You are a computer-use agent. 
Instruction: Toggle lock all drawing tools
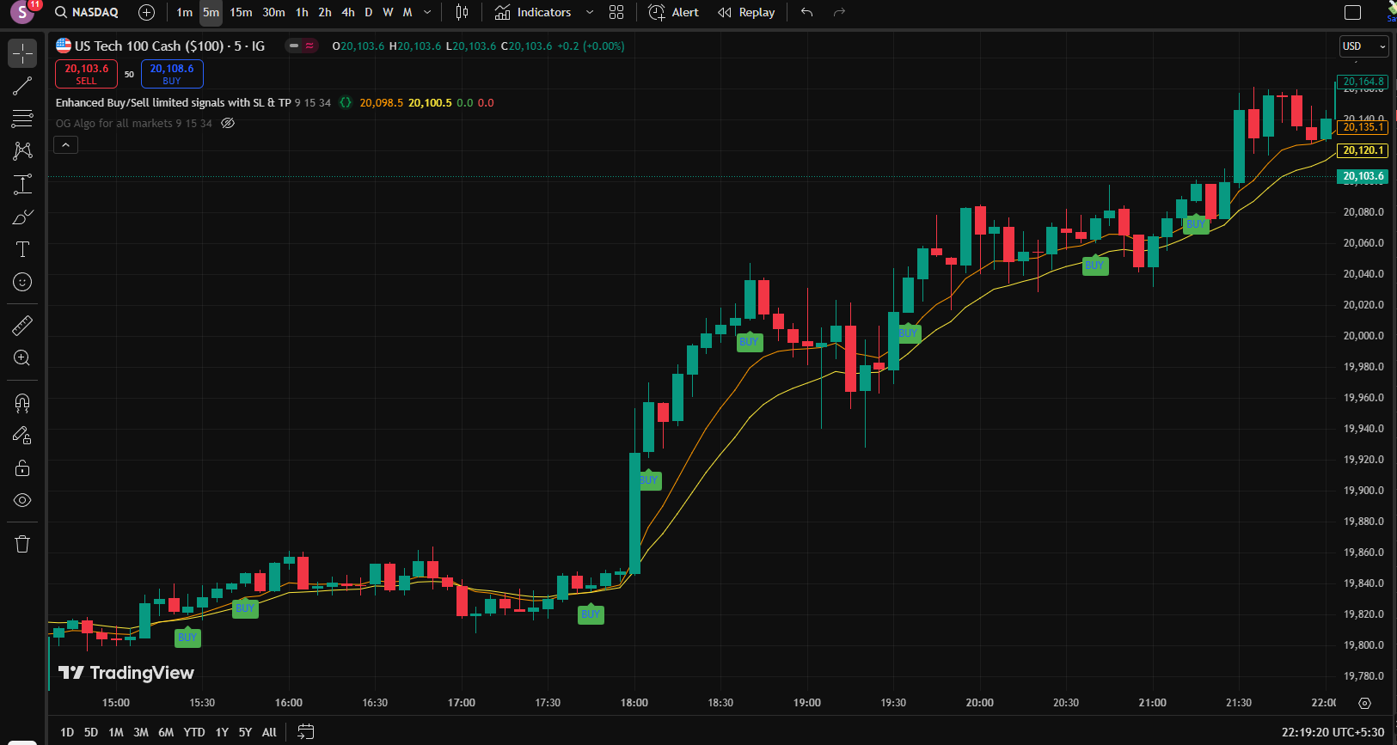tap(22, 467)
